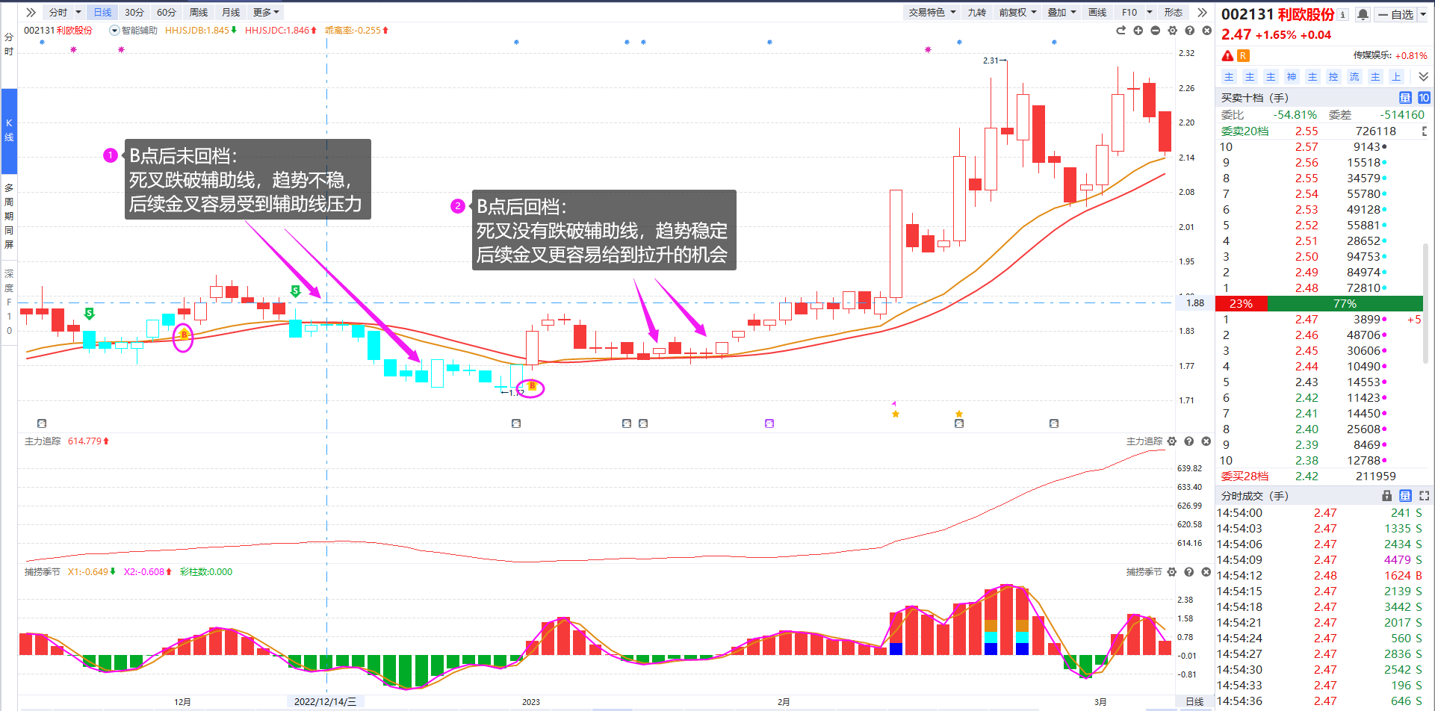Open 主力追踪 indicator settings gear

pos(1172,441)
